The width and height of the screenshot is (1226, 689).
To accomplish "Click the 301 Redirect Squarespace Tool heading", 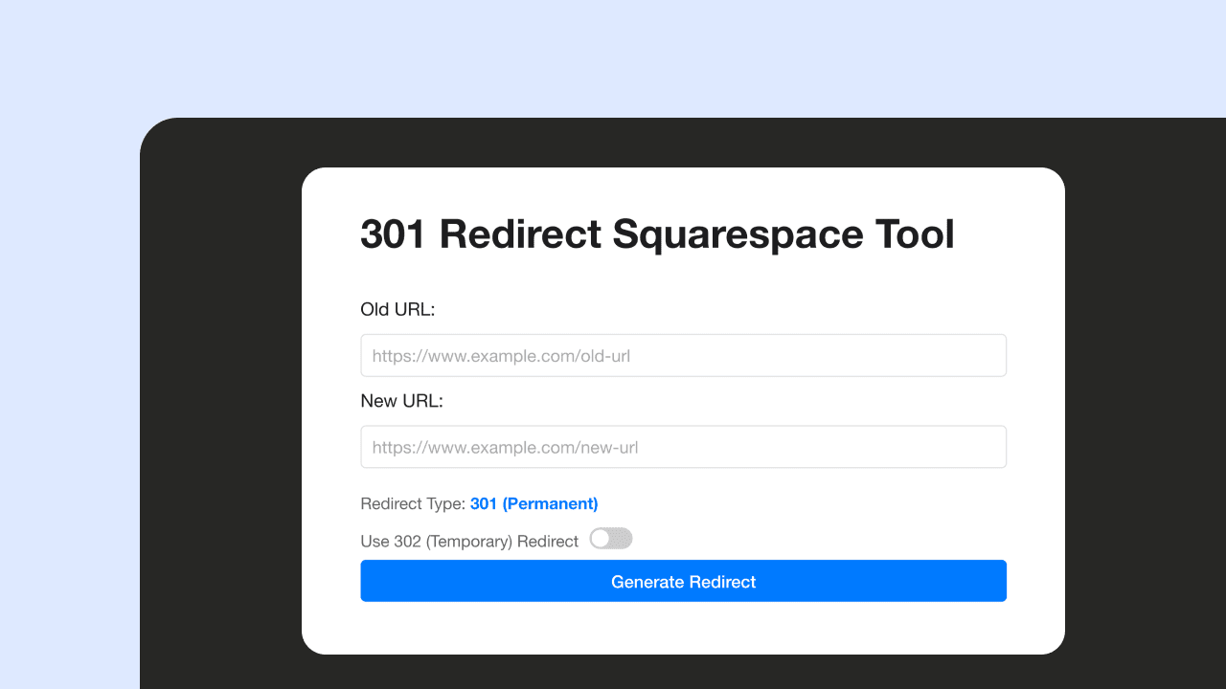I will click(x=657, y=233).
